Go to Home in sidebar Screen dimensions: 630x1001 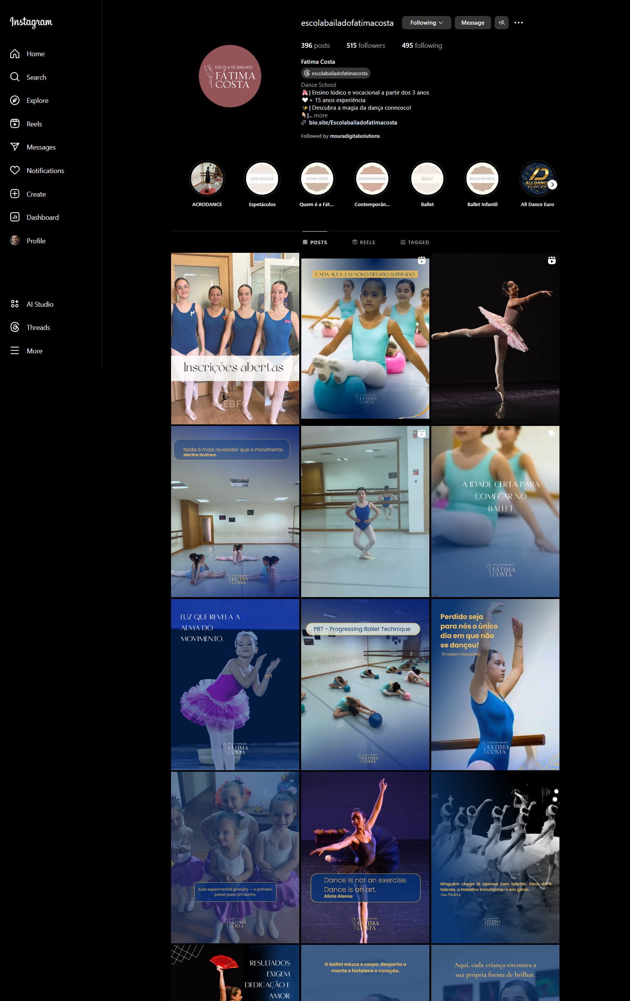pos(27,54)
